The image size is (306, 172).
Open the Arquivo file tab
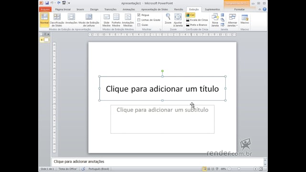coord(45,10)
